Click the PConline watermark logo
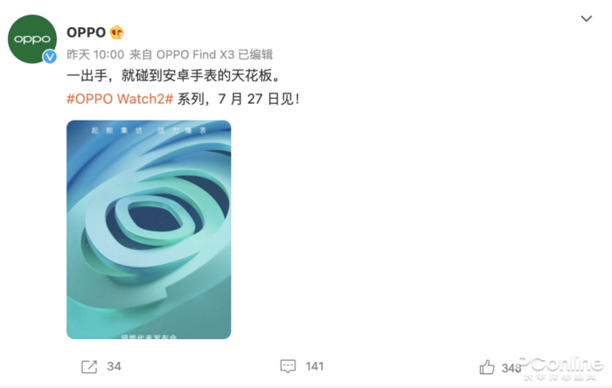This screenshot has height=388, width=612. [560, 368]
